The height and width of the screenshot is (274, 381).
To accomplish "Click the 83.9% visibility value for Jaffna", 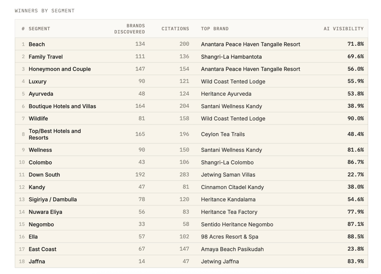I will point(355,261).
